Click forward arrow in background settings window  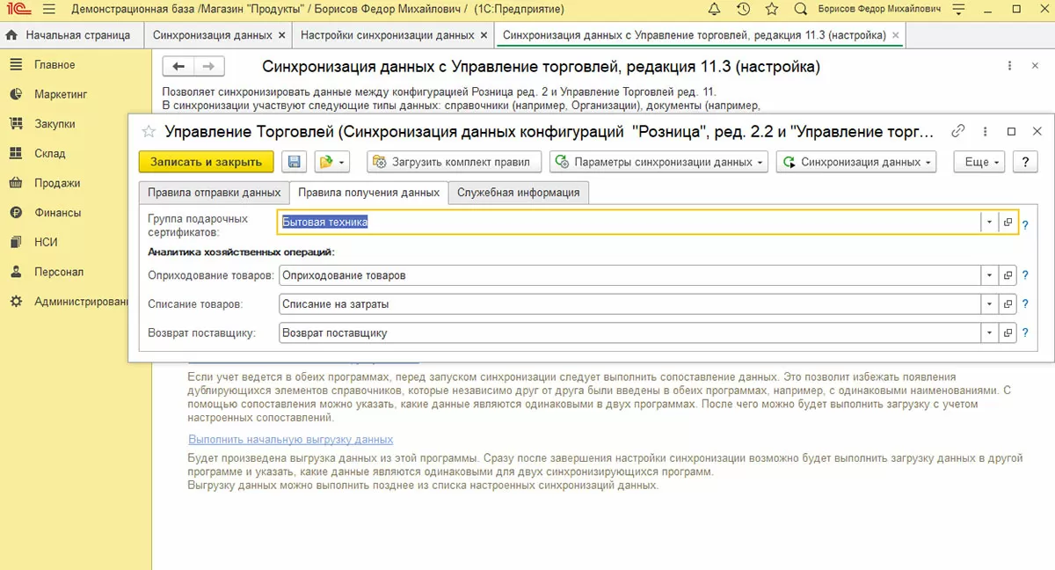coord(209,67)
